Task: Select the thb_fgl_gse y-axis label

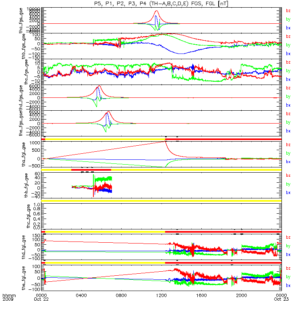Action: pos(26,186)
